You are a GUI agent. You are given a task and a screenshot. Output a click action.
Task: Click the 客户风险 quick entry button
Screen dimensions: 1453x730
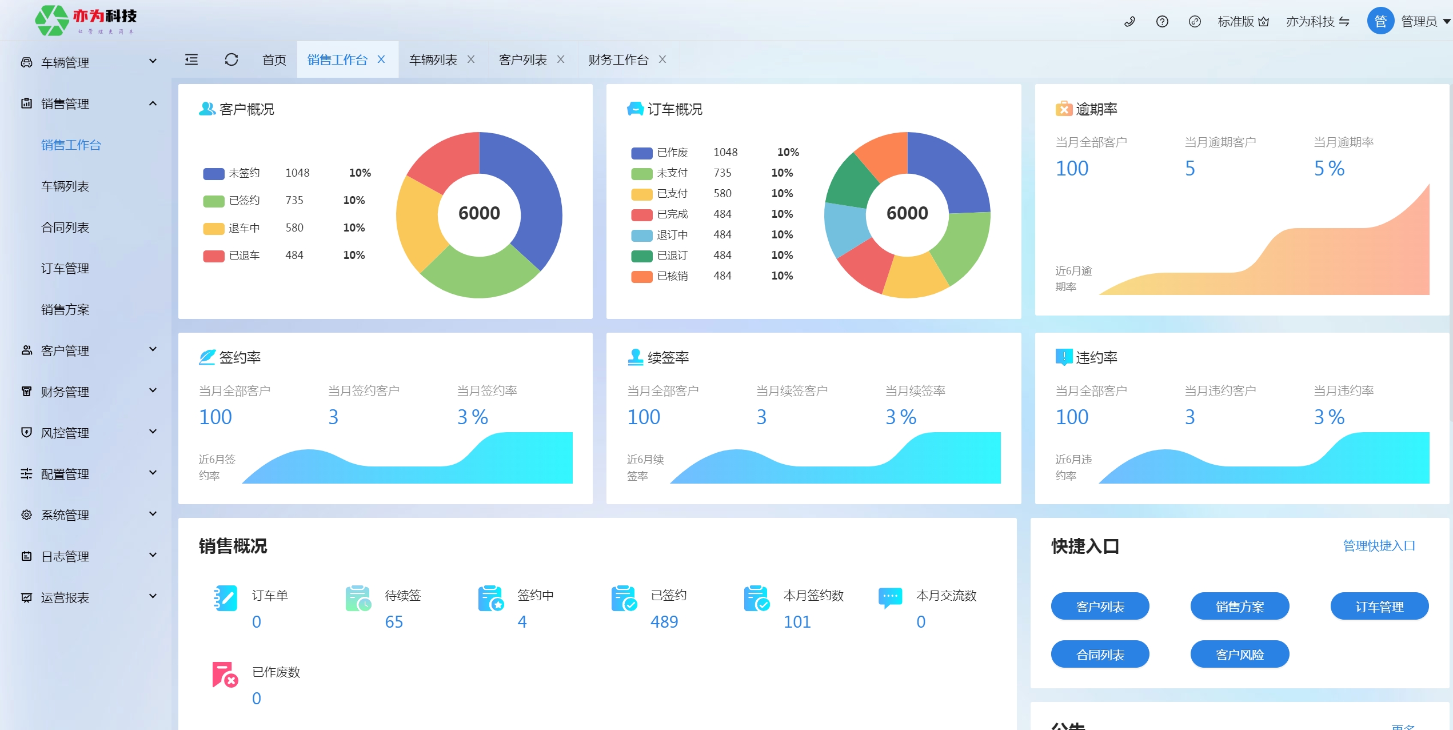[x=1239, y=655]
